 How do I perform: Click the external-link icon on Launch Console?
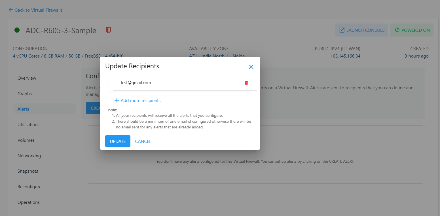click(342, 30)
